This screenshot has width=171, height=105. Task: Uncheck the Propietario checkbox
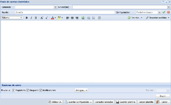pyautogui.click(x=13, y=90)
